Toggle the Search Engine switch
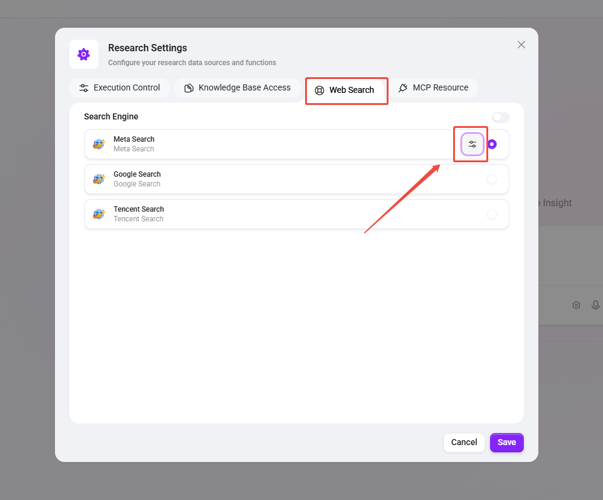 pyautogui.click(x=500, y=117)
